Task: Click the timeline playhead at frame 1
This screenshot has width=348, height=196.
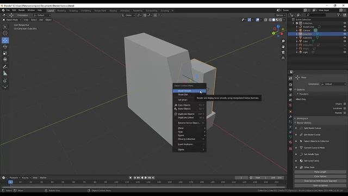Action: point(10,182)
